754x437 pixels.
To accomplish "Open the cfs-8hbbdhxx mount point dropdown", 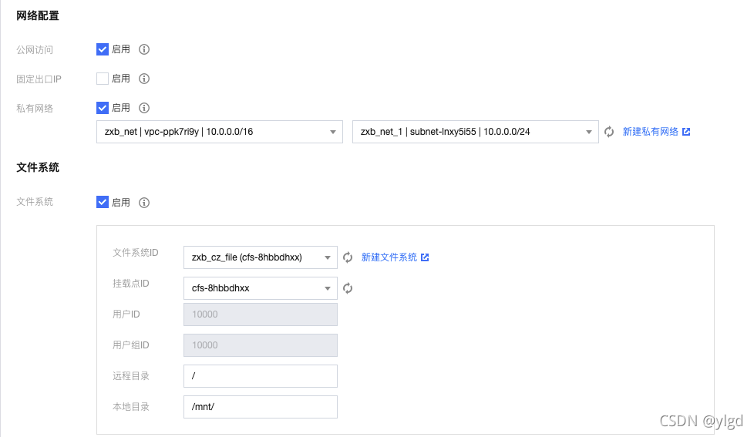I will click(x=260, y=288).
